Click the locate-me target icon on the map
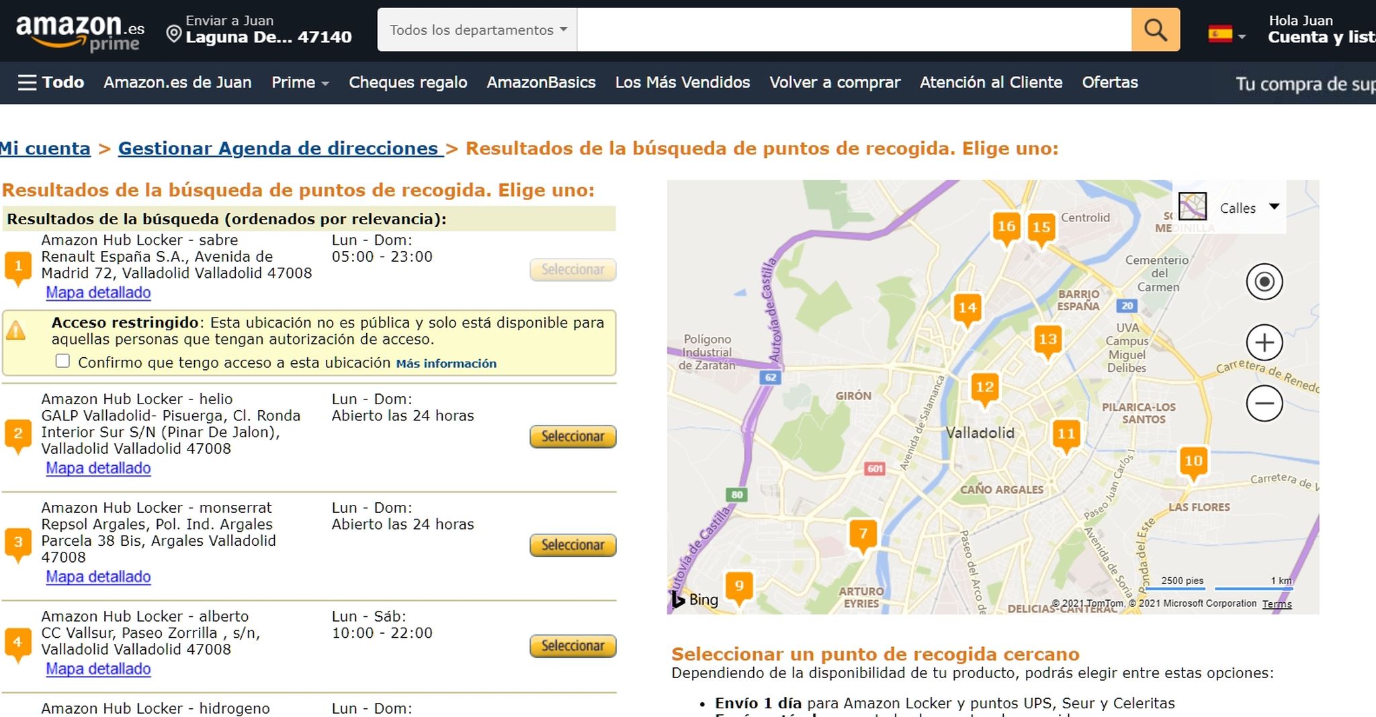The image size is (1376, 717). 1264,283
